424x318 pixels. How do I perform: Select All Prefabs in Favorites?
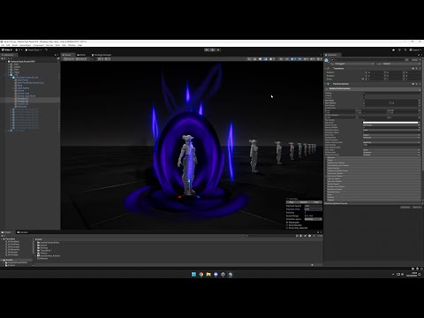(12, 254)
